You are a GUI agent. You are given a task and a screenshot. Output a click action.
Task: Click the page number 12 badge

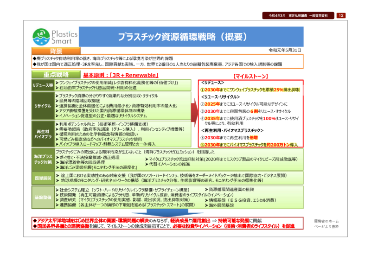[x=340, y=15]
